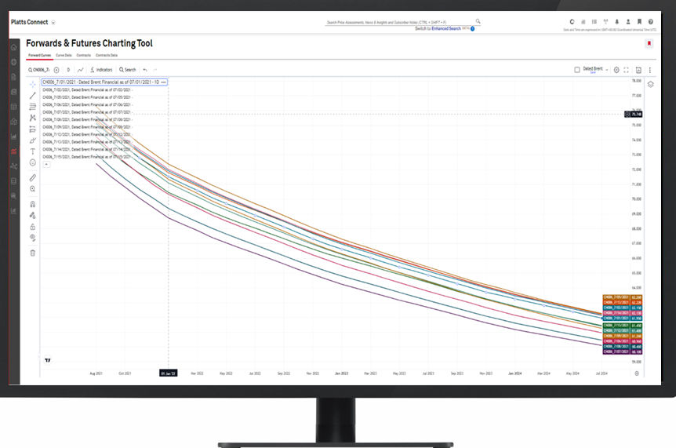
Task: Click the zoom in magnifier tool
Action: pos(32,189)
